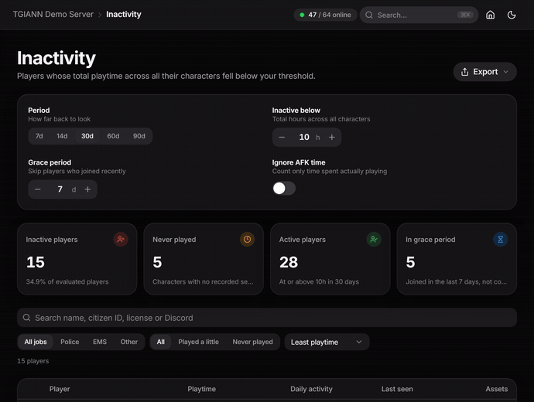The height and width of the screenshot is (402, 534).
Task: Increase the inactive hours threshold
Action: point(332,137)
